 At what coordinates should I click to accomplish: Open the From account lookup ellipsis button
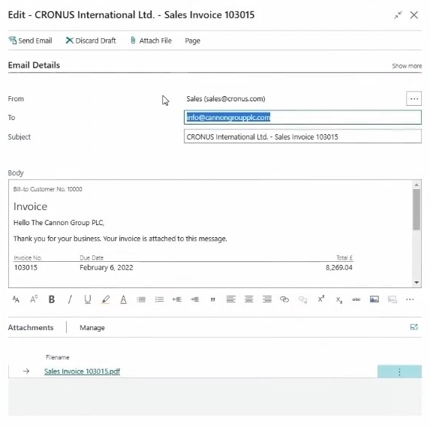point(413,98)
